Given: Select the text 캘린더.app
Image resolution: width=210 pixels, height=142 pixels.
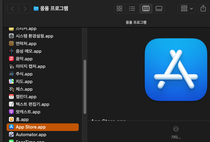Looking at the screenshot, I should click(x=26, y=97).
